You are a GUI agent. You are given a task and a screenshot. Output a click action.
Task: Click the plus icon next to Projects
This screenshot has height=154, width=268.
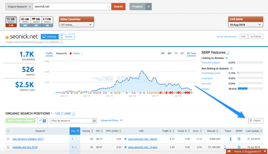point(148,7)
